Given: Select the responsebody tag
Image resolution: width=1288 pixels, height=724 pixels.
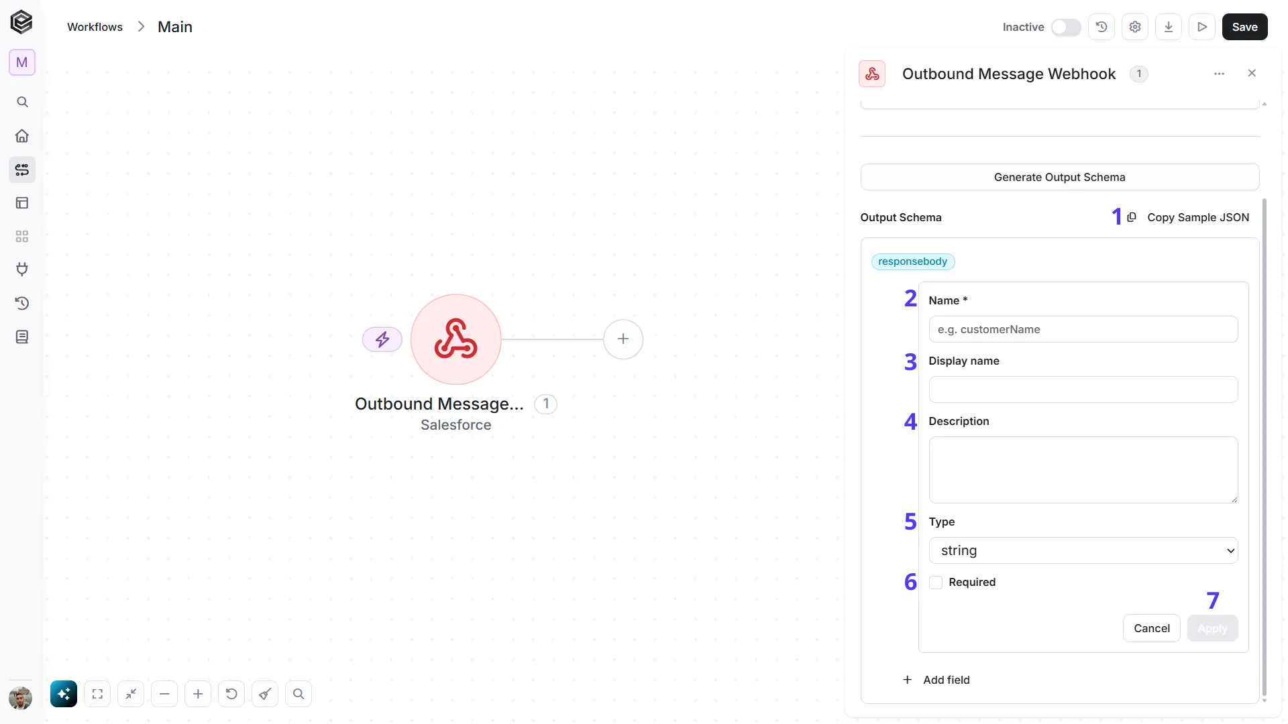Looking at the screenshot, I should point(912,261).
